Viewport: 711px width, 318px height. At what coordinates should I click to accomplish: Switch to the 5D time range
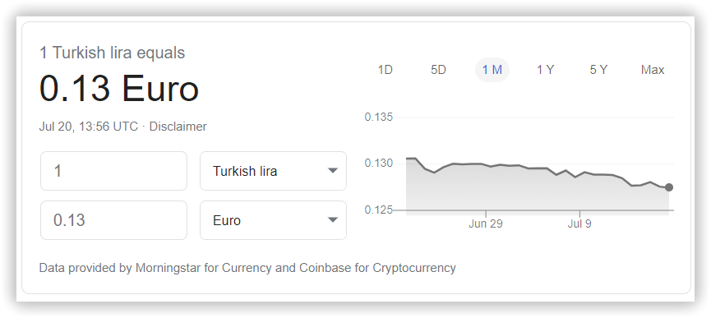coord(438,70)
